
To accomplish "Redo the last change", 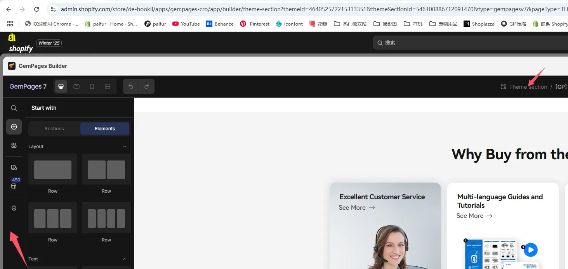I will tap(147, 86).
